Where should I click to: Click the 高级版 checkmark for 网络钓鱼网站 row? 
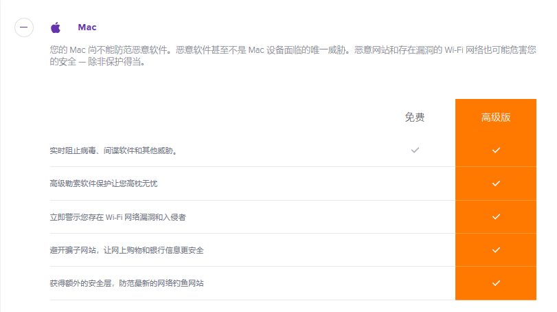[496, 283]
